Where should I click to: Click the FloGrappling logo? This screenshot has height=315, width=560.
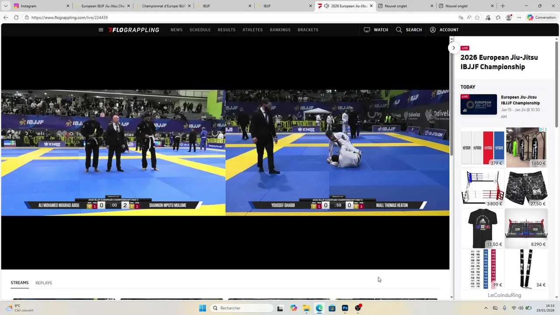(134, 30)
